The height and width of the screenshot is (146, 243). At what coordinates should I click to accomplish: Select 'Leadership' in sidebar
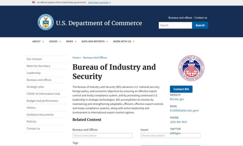(45, 73)
